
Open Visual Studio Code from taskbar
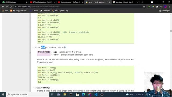pyautogui.click(x=96, y=95)
